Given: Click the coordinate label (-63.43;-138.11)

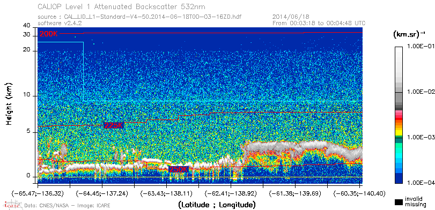Looking at the screenshot, I should point(166,193).
